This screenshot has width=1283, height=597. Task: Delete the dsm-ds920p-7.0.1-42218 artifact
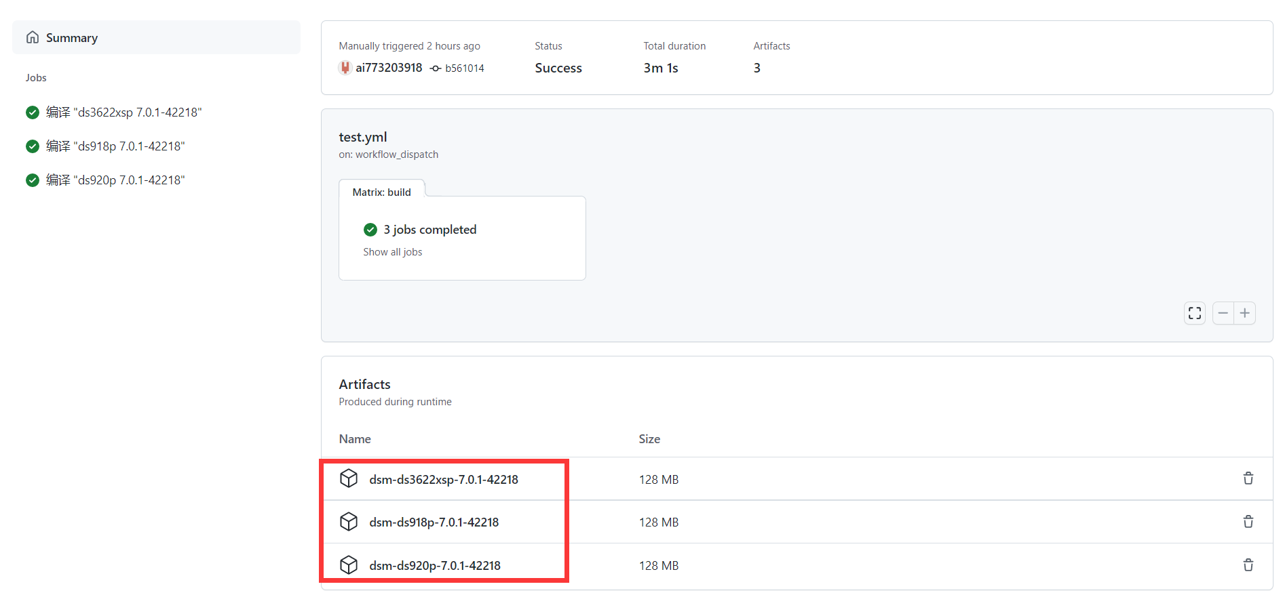coord(1248,565)
